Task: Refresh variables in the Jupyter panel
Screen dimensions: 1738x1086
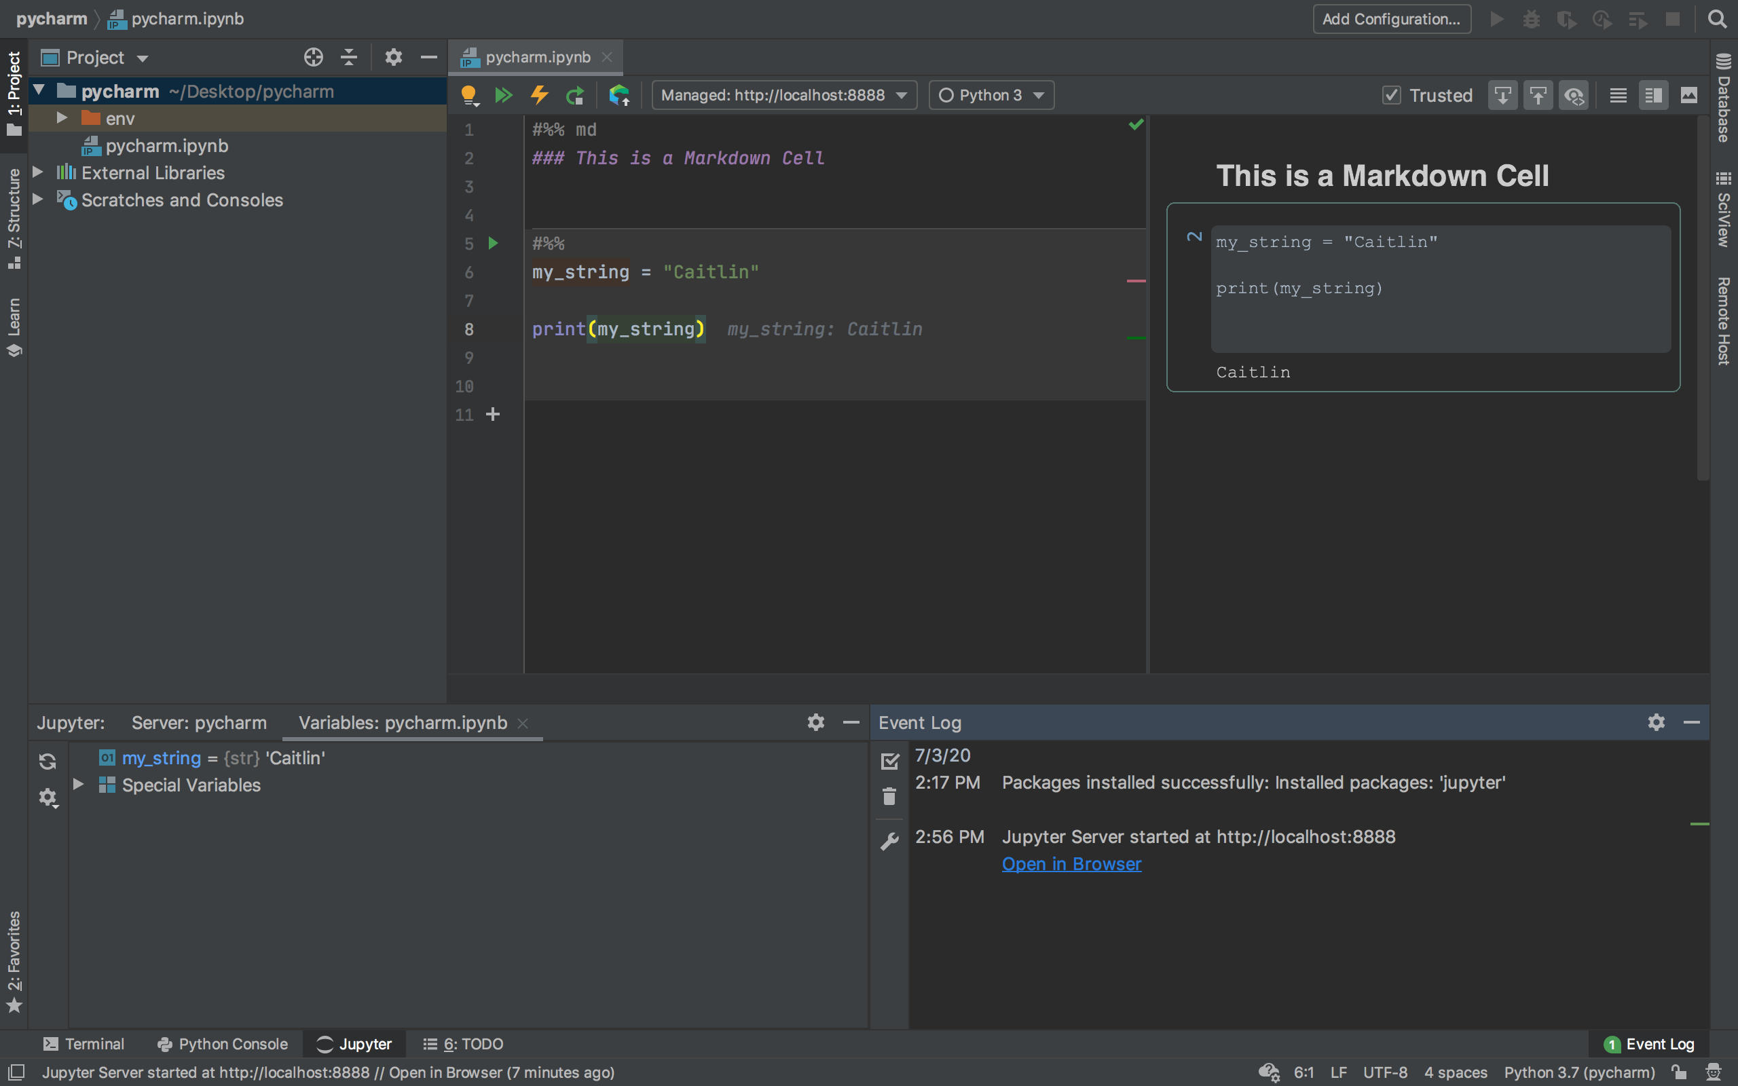Action: (x=48, y=762)
